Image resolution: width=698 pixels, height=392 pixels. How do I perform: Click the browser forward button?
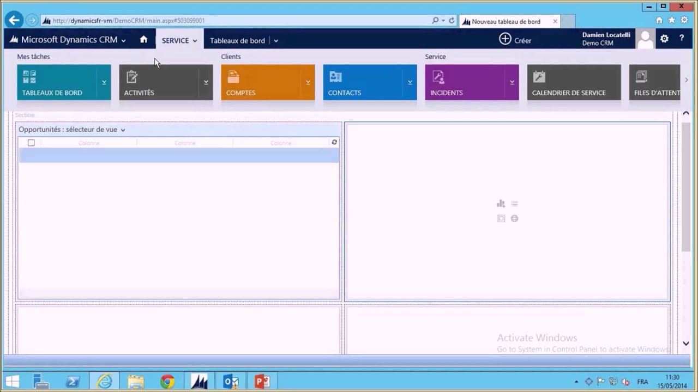click(x=32, y=21)
